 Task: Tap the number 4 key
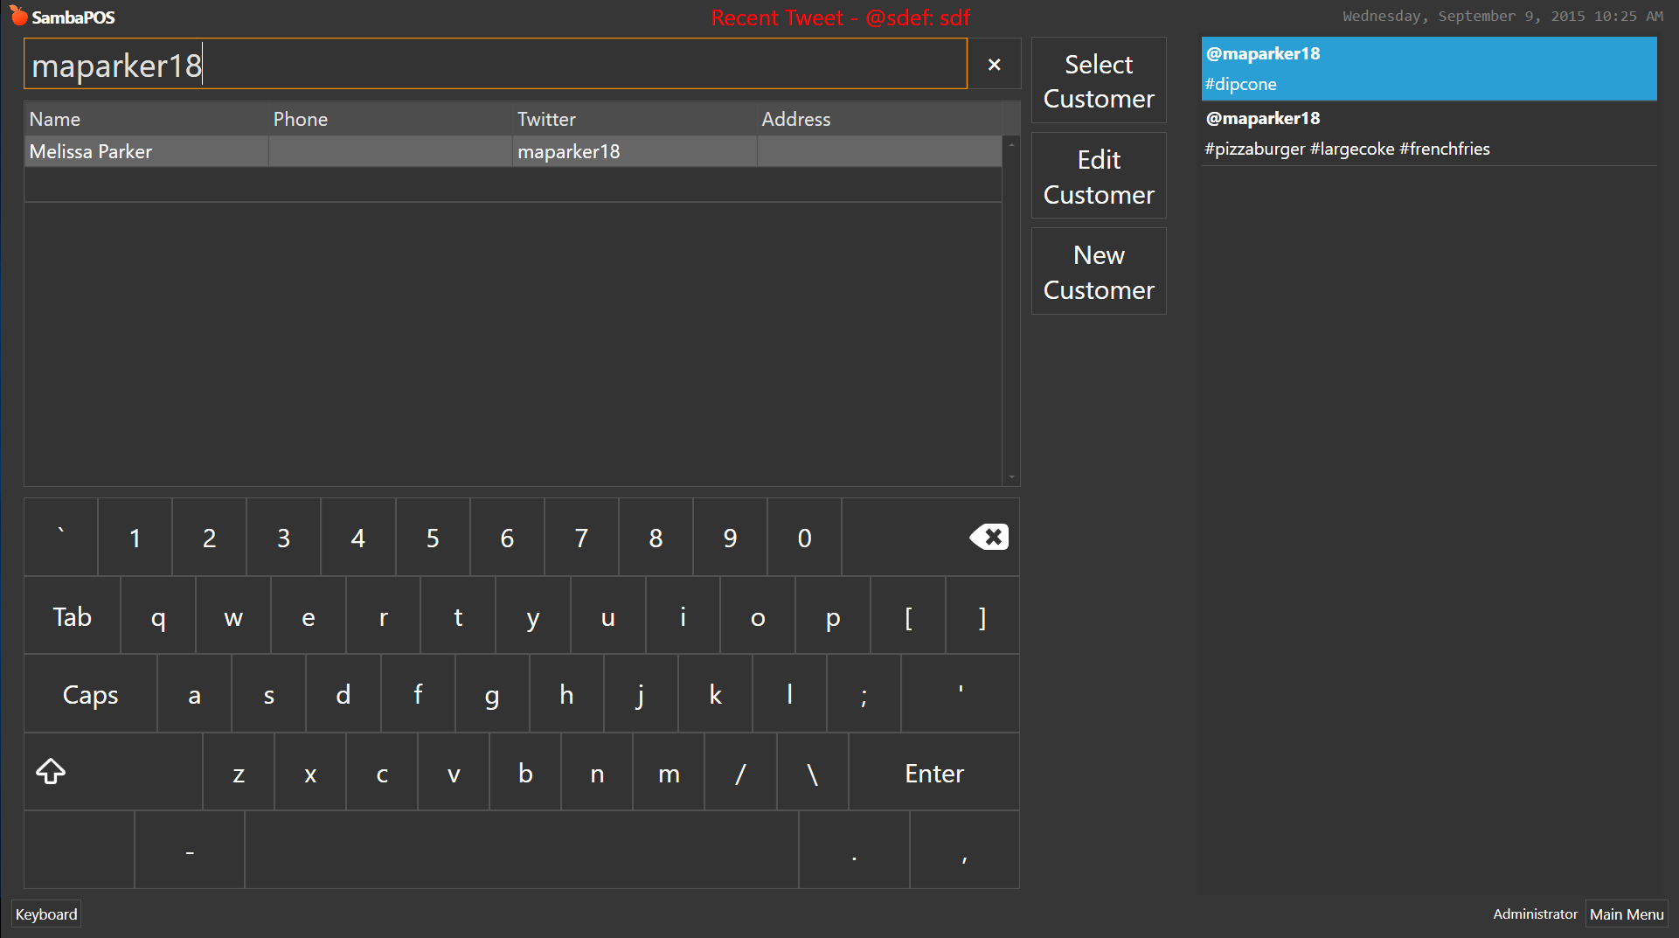[x=358, y=537]
